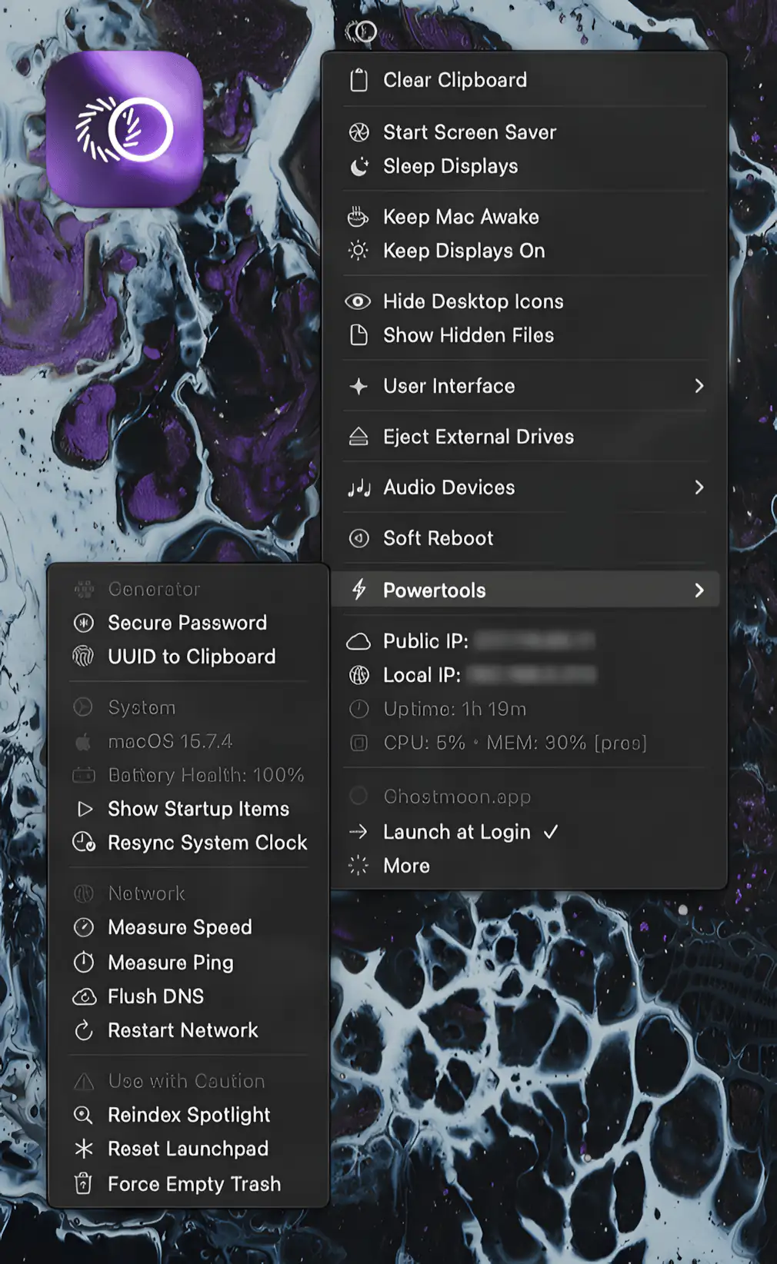
Task: Click the eject icon for external drives
Action: (358, 437)
